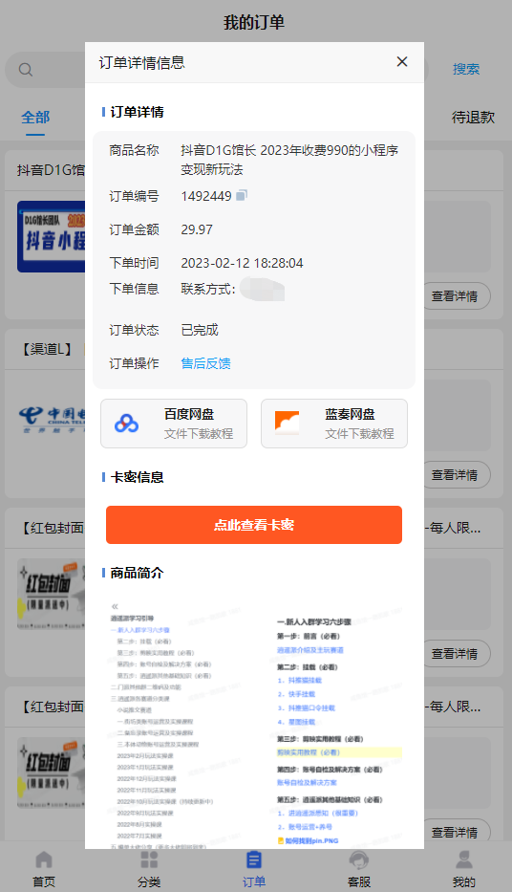Click the Douyin mini-program order thumbnail
Image resolution: width=512 pixels, height=892 pixels.
pyautogui.click(x=52, y=237)
